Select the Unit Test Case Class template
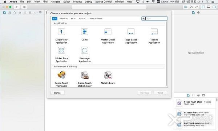The image size is (218, 131). [x=195, y=124]
